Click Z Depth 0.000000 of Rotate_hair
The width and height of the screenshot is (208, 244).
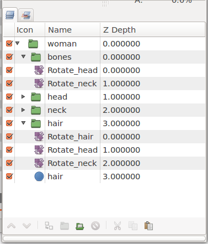[121, 137]
